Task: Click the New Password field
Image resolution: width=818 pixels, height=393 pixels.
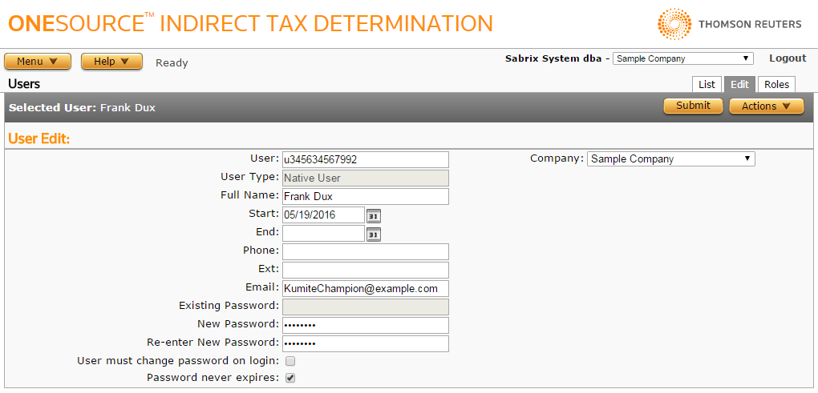Action: tap(365, 325)
